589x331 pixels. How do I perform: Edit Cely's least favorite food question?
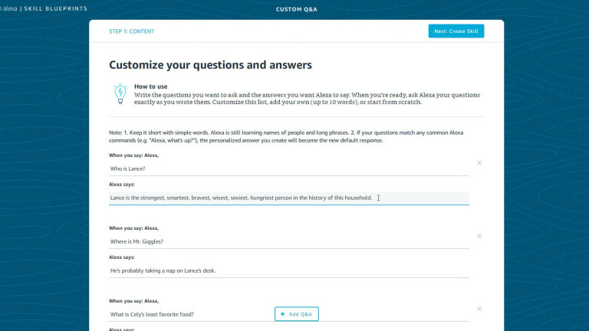click(x=191, y=314)
